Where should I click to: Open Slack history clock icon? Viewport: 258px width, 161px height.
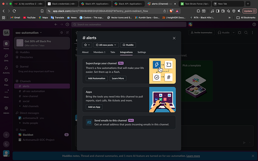[x=67, y=24]
